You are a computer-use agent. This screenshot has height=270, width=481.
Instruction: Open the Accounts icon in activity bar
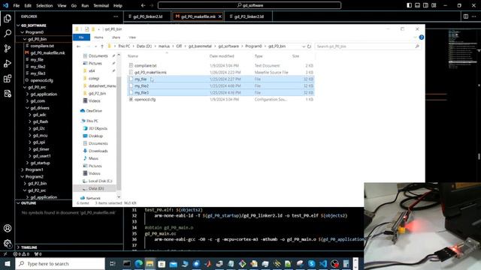click(8, 228)
